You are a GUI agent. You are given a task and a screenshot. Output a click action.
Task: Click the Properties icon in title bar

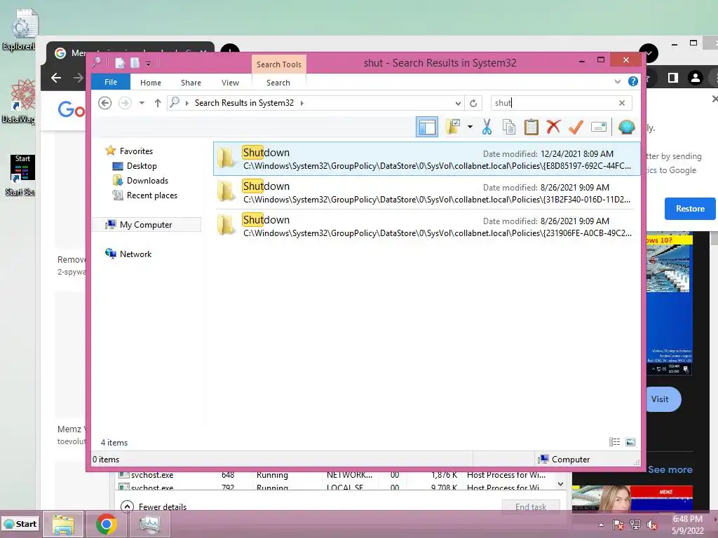120,63
